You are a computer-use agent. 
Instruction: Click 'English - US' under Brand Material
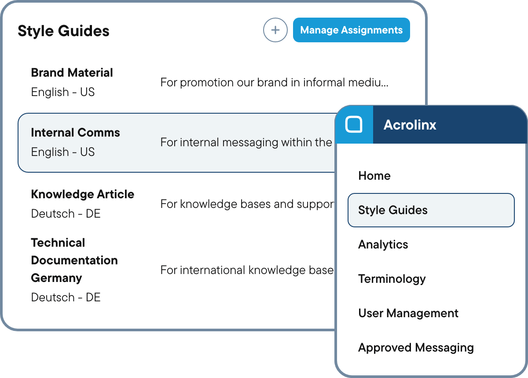pos(63,92)
